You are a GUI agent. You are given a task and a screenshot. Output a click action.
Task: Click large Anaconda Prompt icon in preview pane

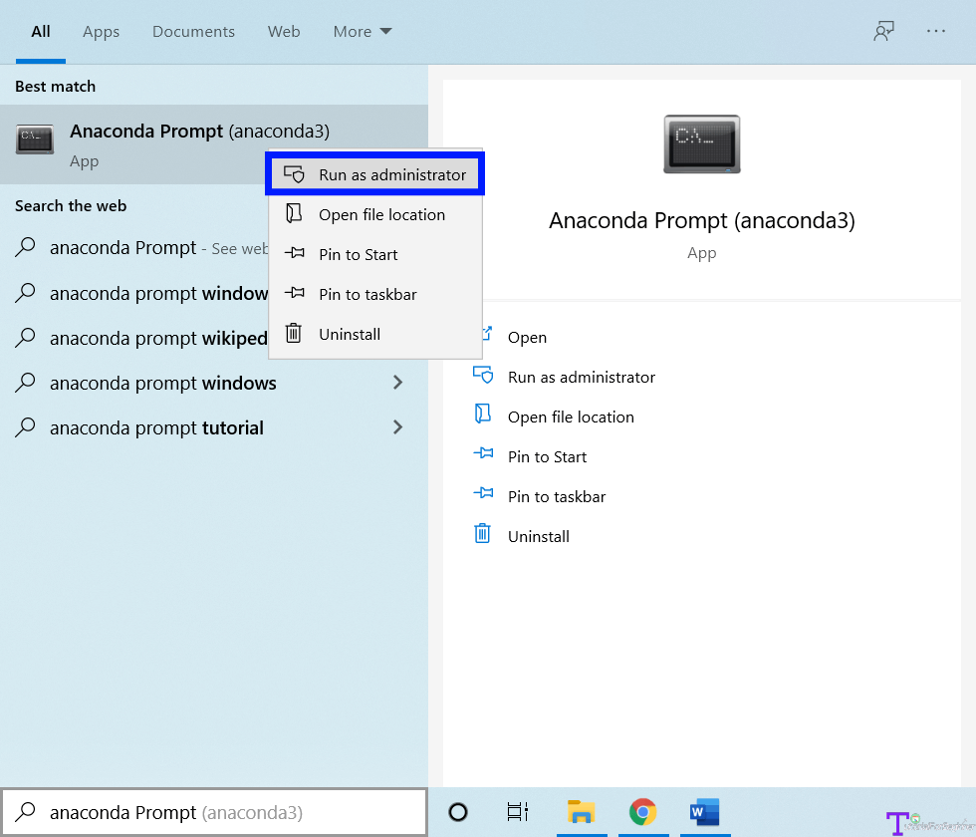[x=702, y=143]
